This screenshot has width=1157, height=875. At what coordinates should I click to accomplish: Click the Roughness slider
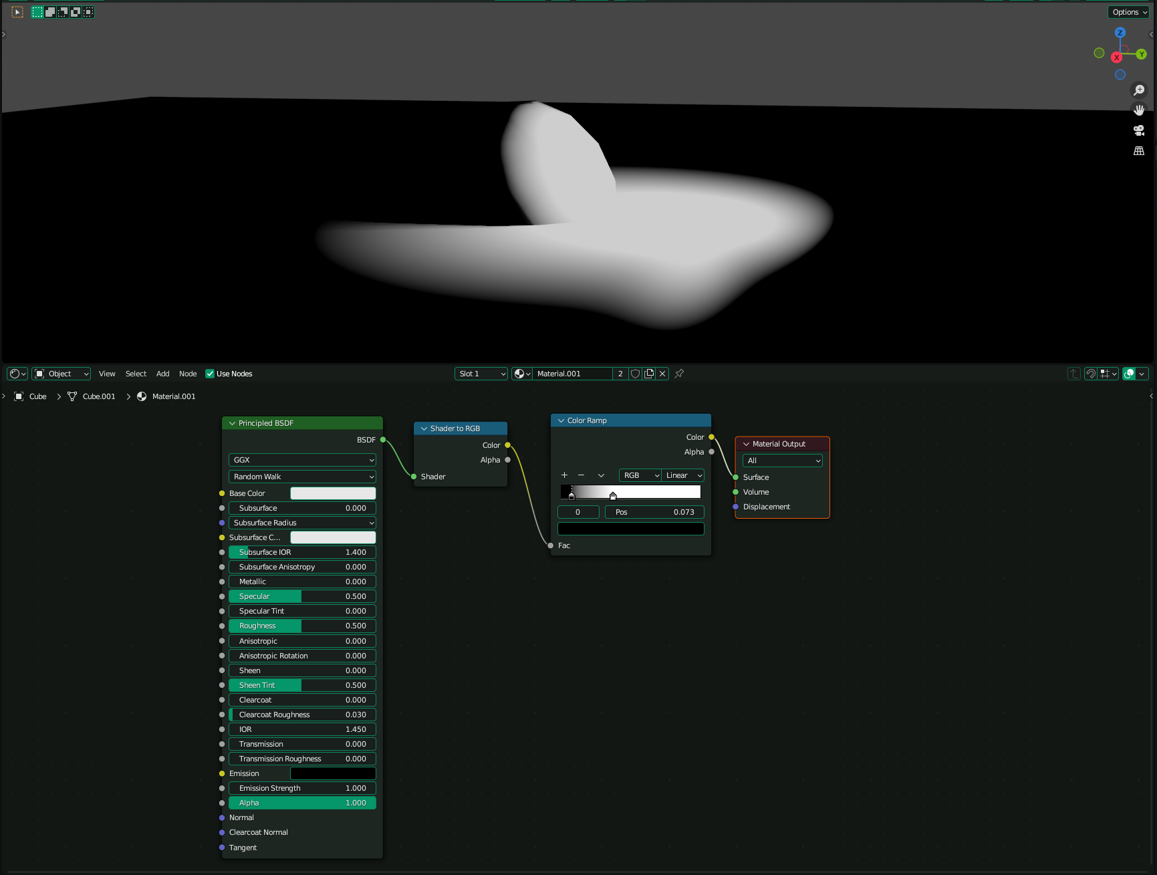click(302, 626)
